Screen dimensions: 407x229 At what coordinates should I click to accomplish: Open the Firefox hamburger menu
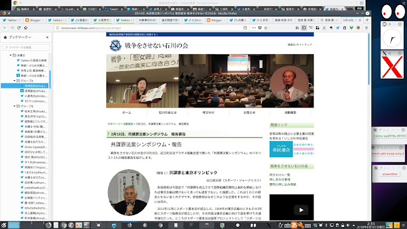(x=366, y=28)
